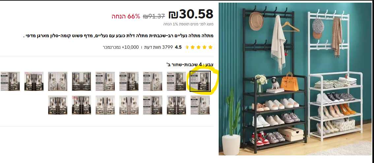374x163 pixels.
Task: Pick the leftmost thumbnail in the second row
Action: coord(58,105)
